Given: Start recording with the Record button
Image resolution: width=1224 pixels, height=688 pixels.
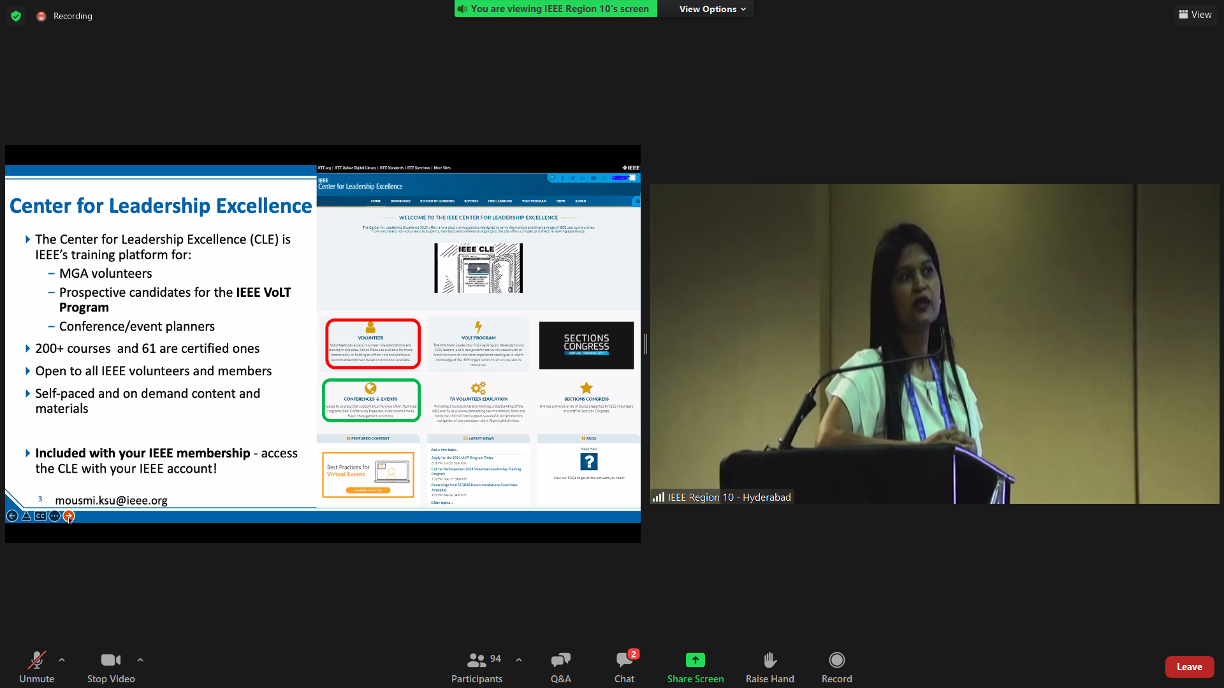Looking at the screenshot, I should 837,667.
